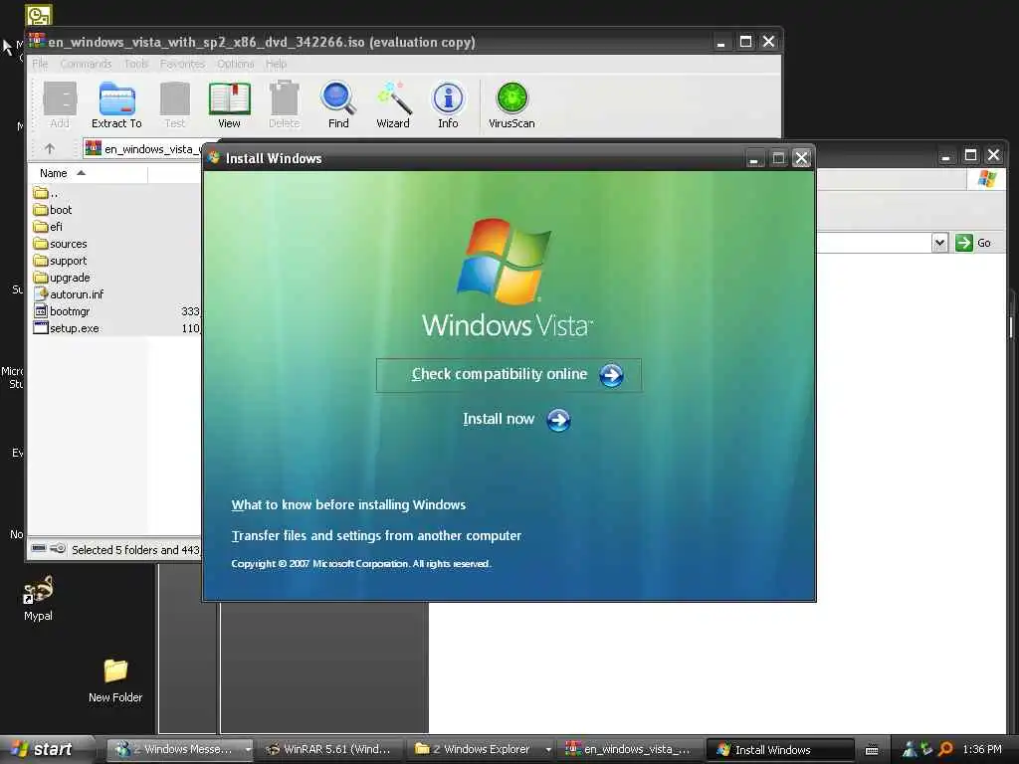Click the Windows flag logo in Explorer
Image resolution: width=1019 pixels, height=764 pixels.
pyautogui.click(x=987, y=179)
